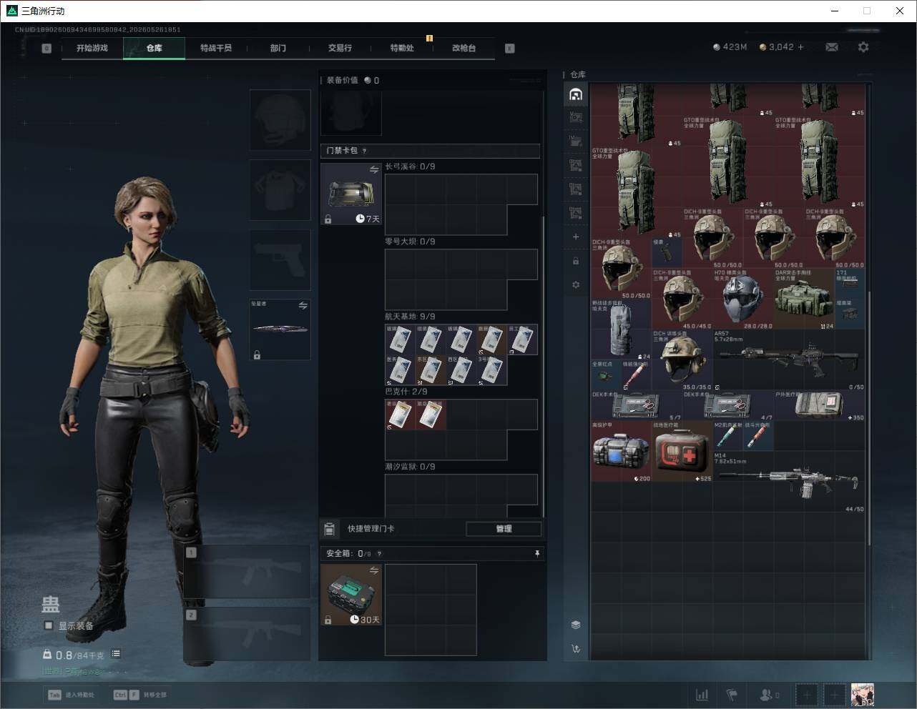Select the equipped knife slot
Viewport: 917px width, 709px height.
(280, 329)
